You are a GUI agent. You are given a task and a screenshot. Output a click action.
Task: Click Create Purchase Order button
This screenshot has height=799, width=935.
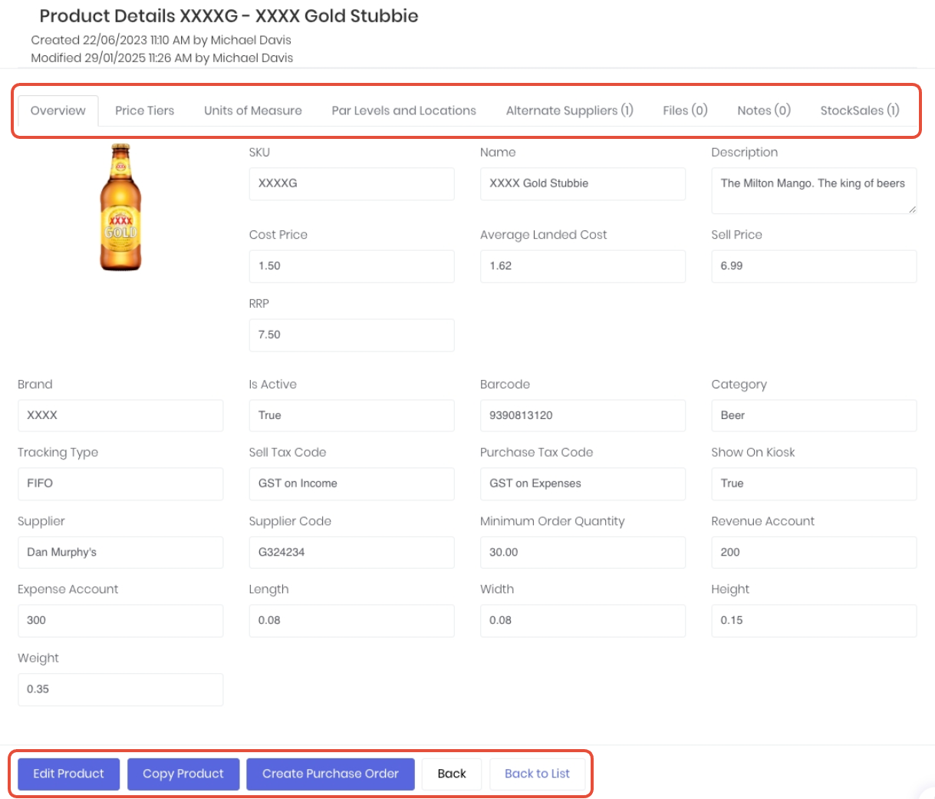pos(331,774)
